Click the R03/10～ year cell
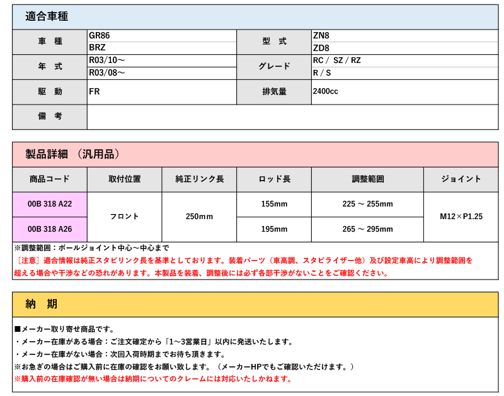This screenshot has height=396, width=504. 162,60
